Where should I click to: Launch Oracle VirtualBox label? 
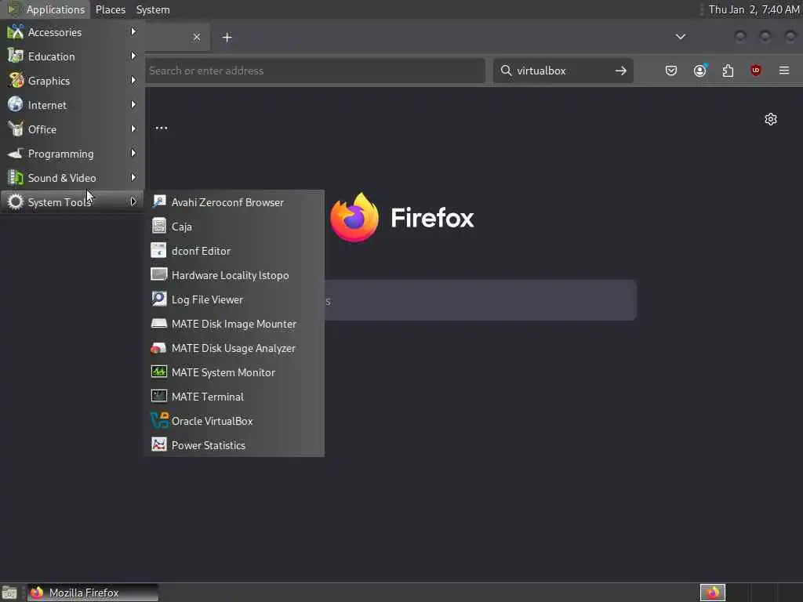point(212,421)
